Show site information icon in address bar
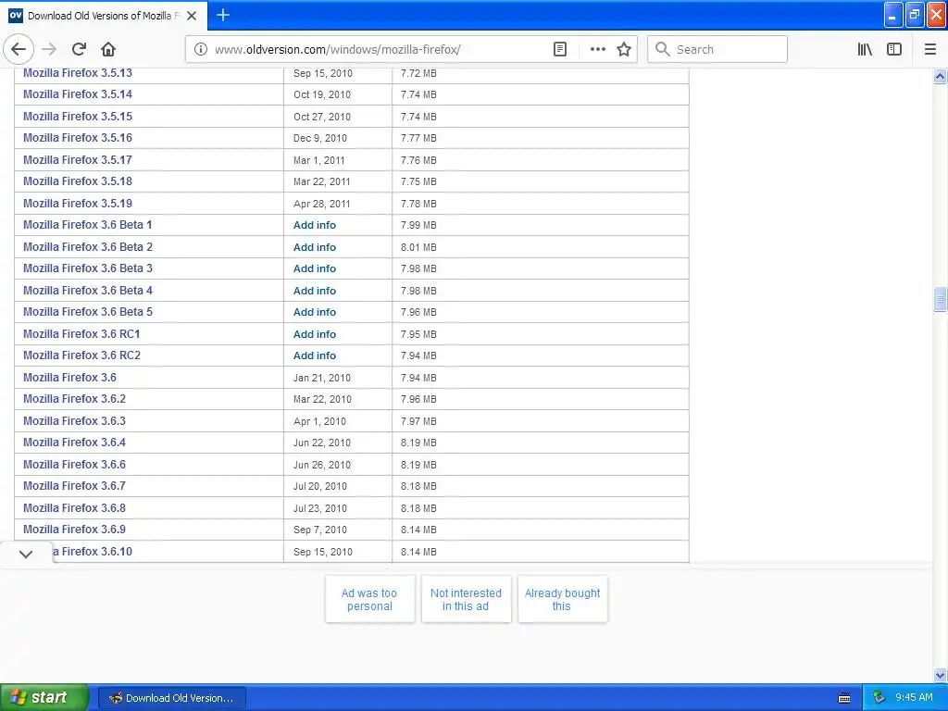The width and height of the screenshot is (948, 711). pos(201,50)
